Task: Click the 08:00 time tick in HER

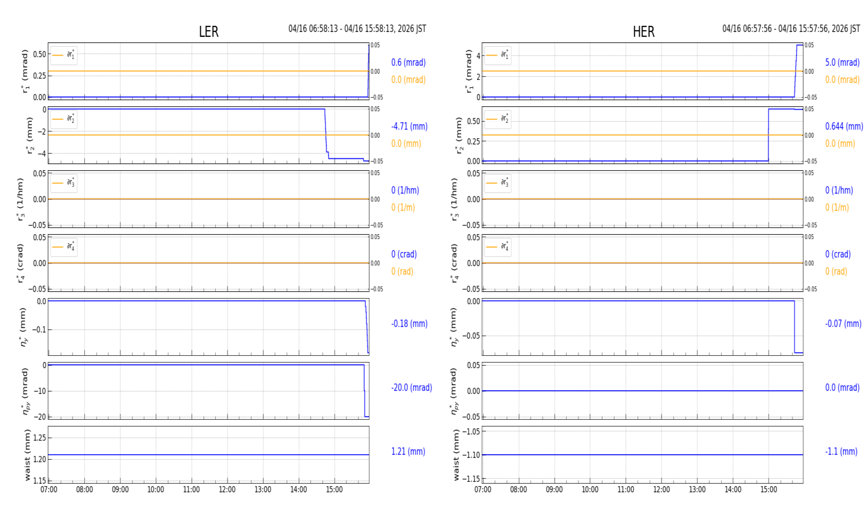Action: pos(518,490)
